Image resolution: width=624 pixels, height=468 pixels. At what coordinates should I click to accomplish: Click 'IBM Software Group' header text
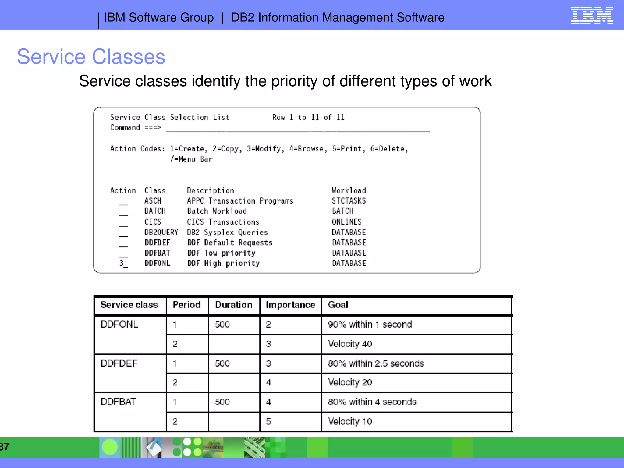(159, 18)
